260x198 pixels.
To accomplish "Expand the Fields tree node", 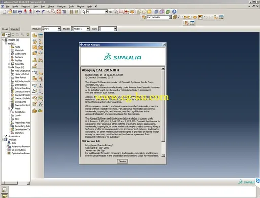I will tap(9, 109).
